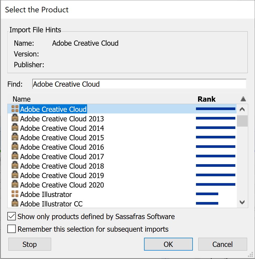Select Adobe Creative Cloud 2015 in list
The image size is (255, 259).
122,137
